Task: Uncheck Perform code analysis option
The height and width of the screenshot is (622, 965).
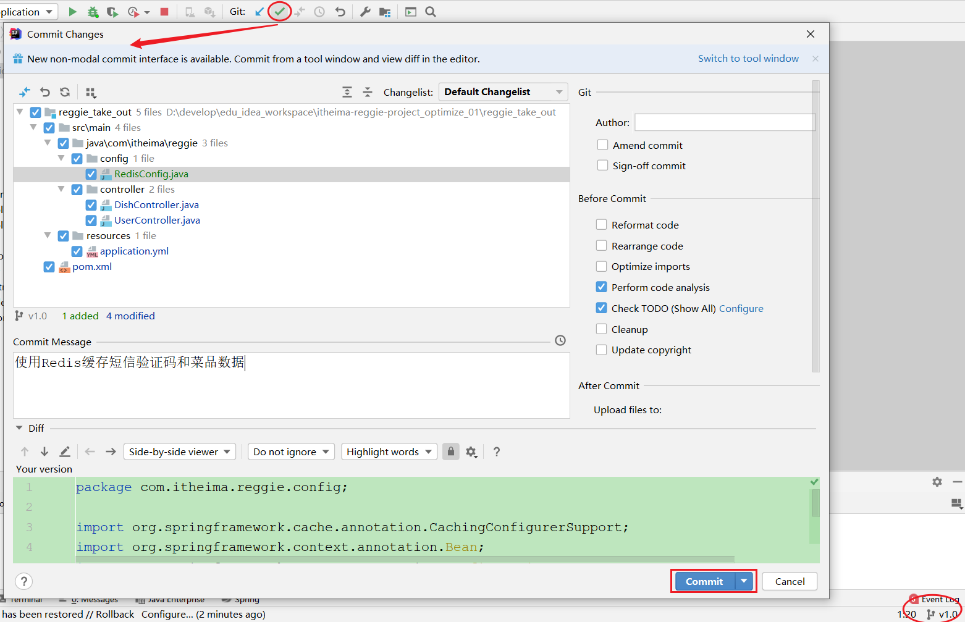Action: (601, 287)
